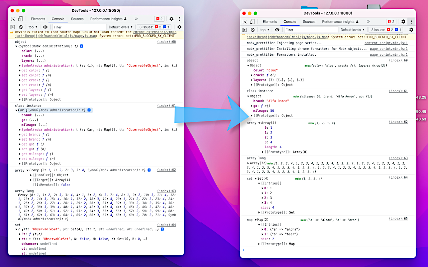Open the (index):62 source link
428x267 pixels.
pyautogui.click(x=166, y=170)
